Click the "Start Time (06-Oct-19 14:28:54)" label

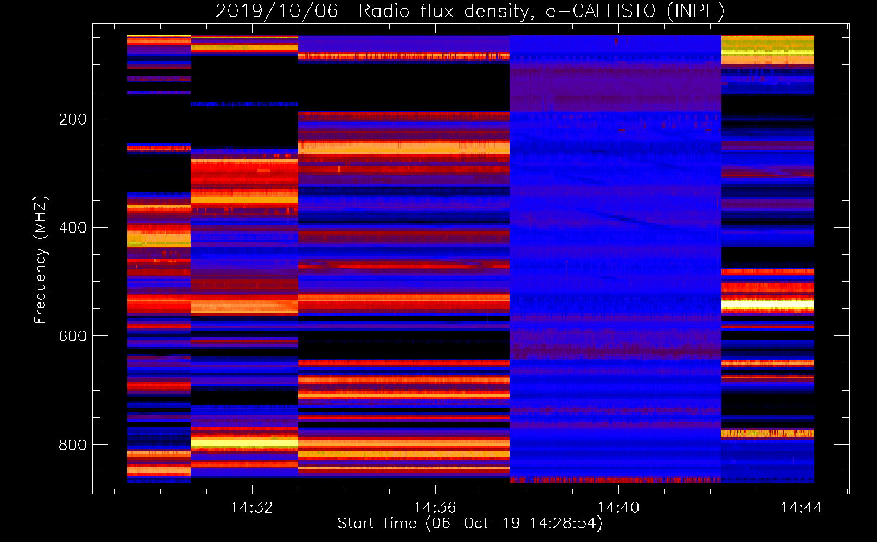point(470,524)
